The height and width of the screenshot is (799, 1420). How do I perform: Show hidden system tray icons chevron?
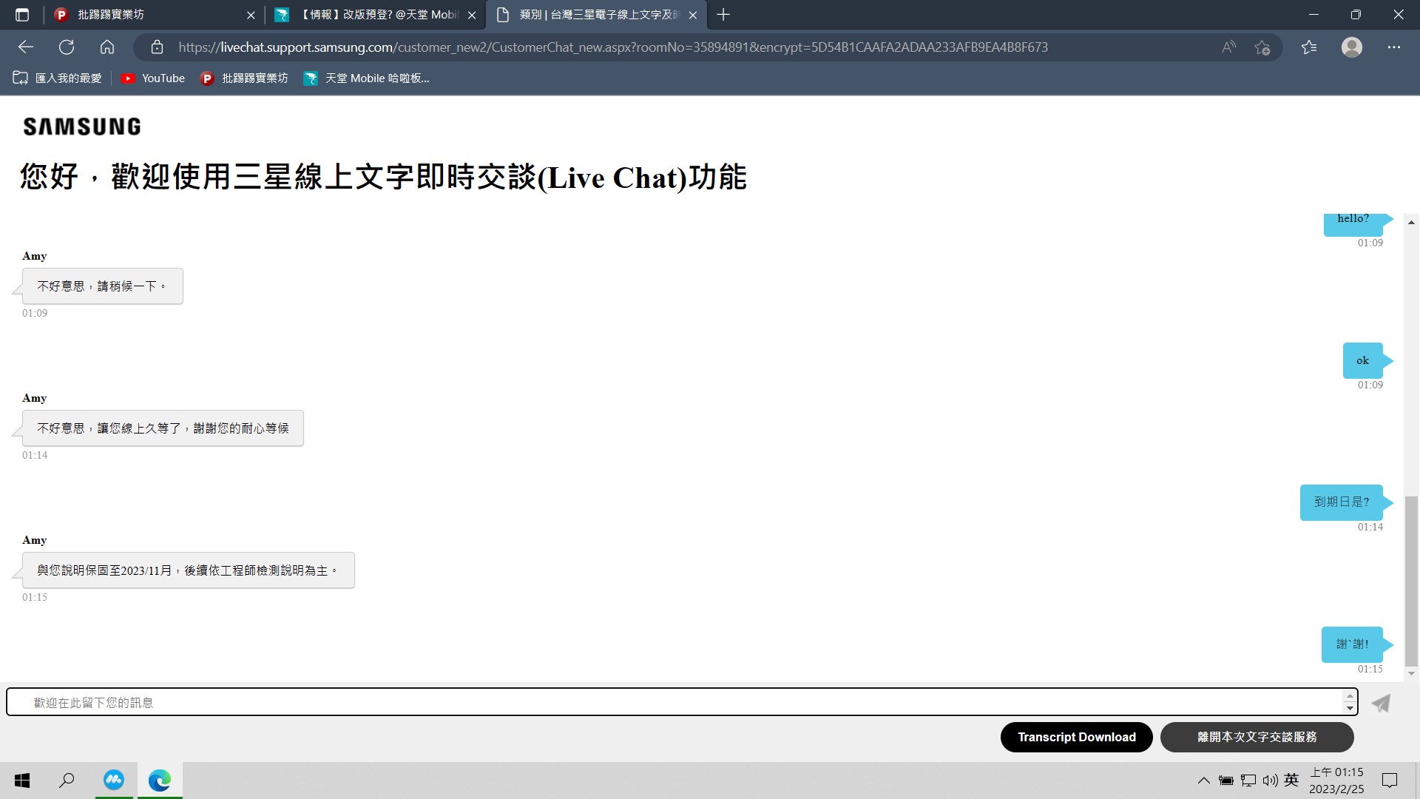point(1203,780)
